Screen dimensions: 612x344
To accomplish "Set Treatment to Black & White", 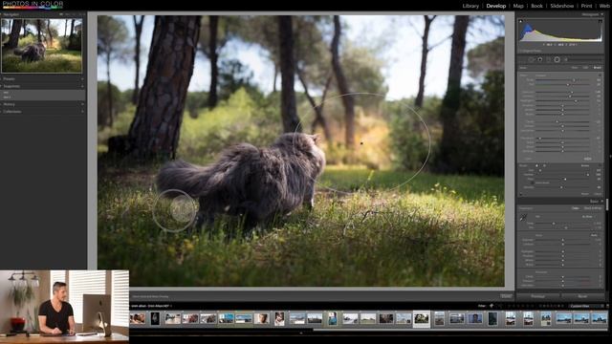I will pyautogui.click(x=593, y=208).
